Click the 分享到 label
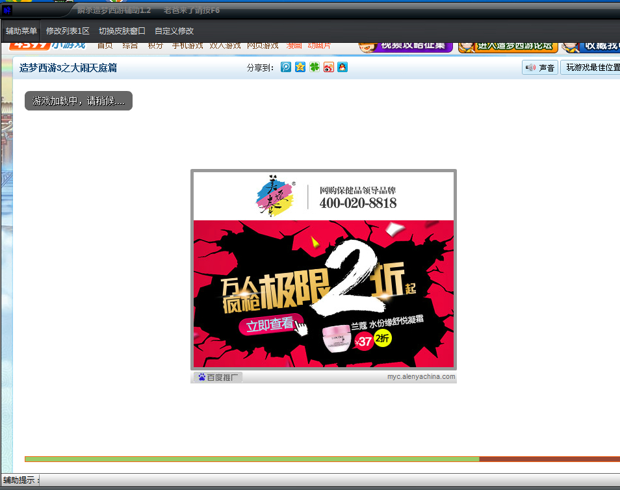Image resolution: width=620 pixels, height=490 pixels. (x=260, y=68)
